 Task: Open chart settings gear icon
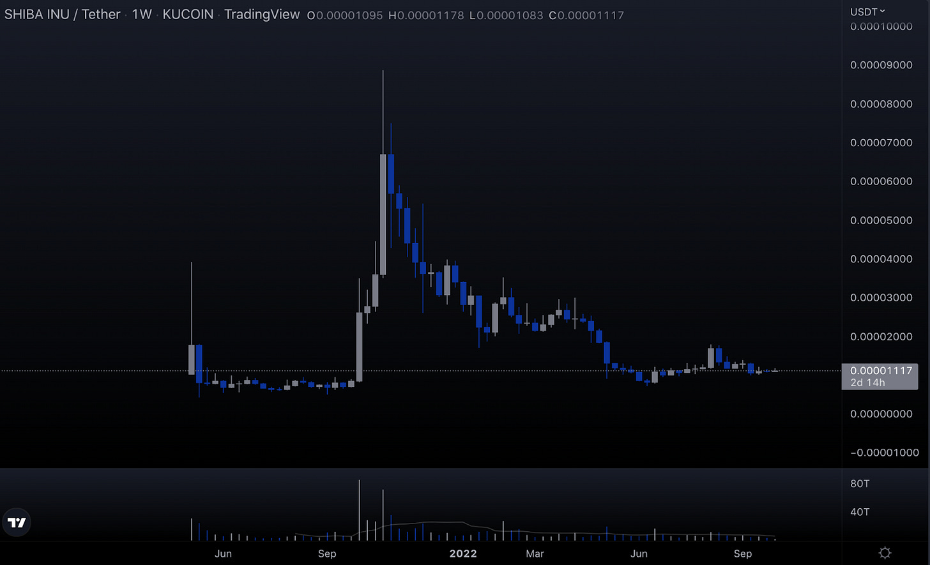(x=885, y=552)
